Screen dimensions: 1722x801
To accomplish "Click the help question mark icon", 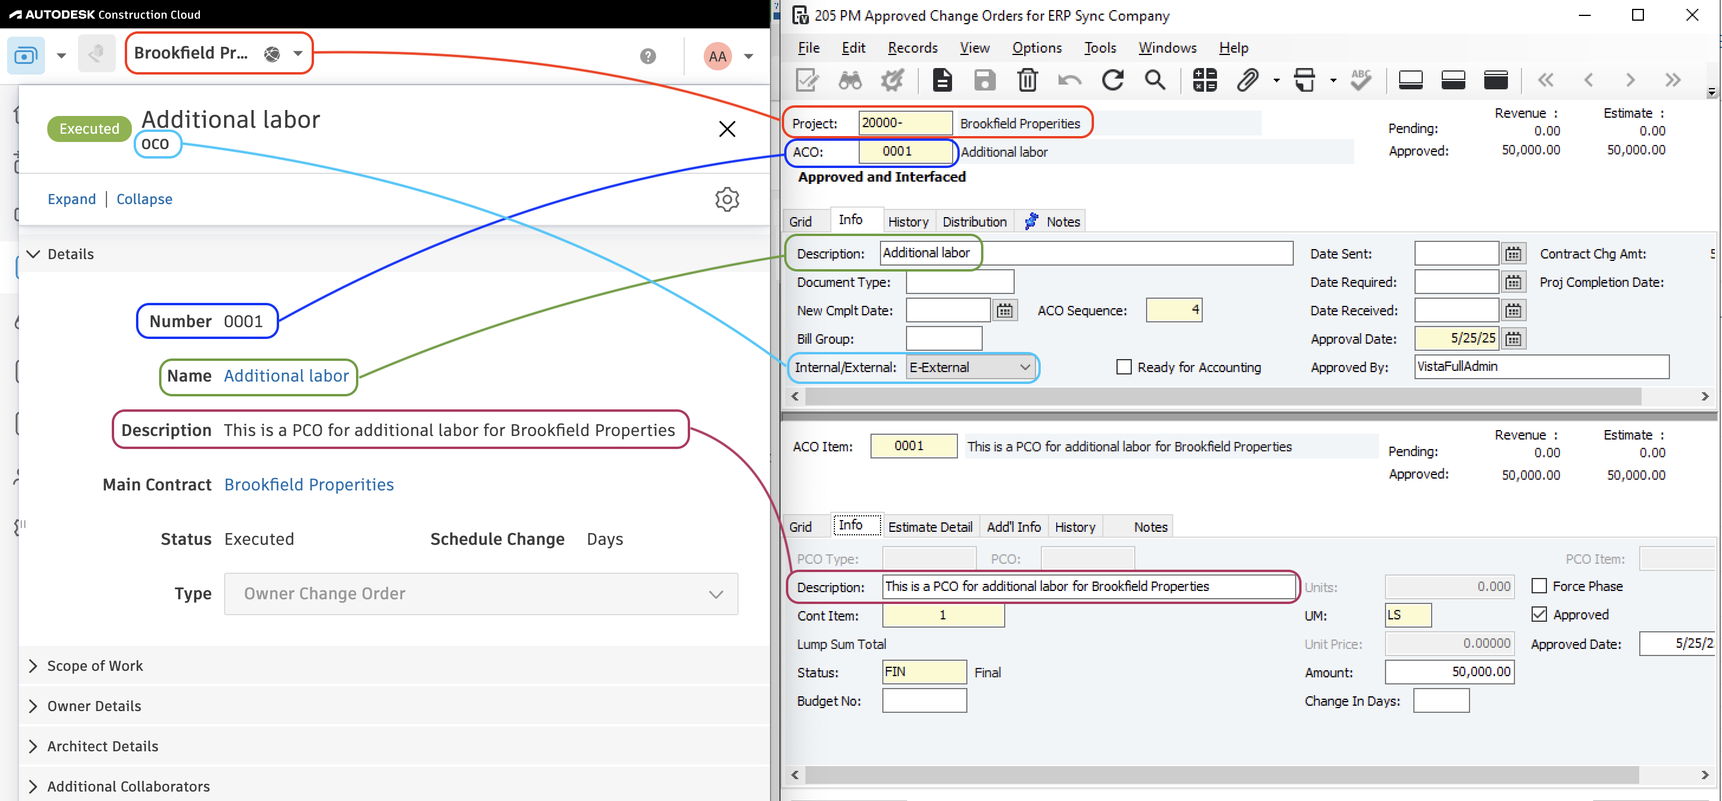I will coord(647,56).
